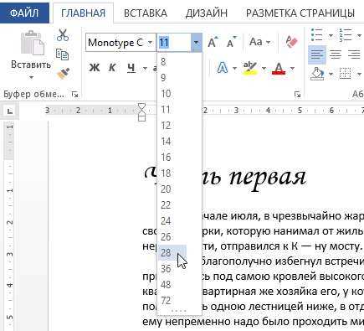
Task: Toggle italic К formatting
Action: [x=112, y=68]
